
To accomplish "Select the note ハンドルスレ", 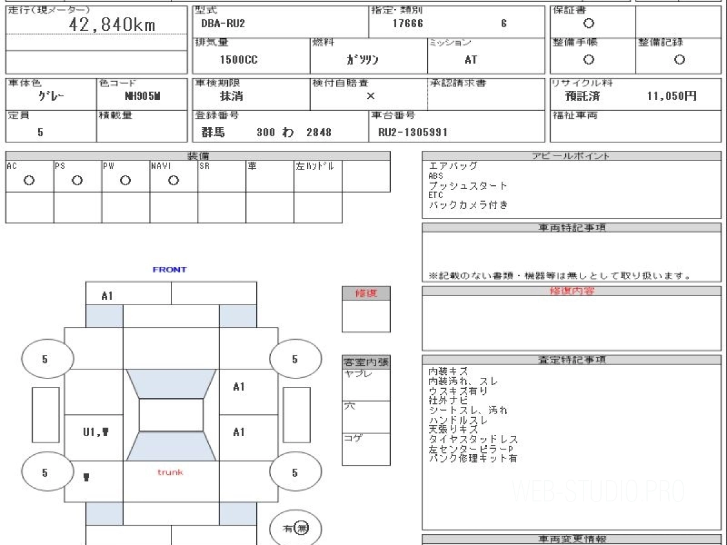I will click(x=458, y=420).
